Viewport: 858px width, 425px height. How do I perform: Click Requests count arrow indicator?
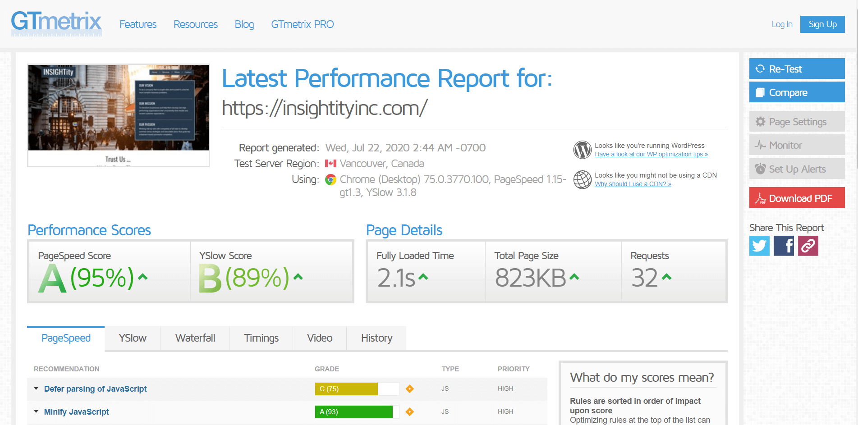click(x=667, y=277)
